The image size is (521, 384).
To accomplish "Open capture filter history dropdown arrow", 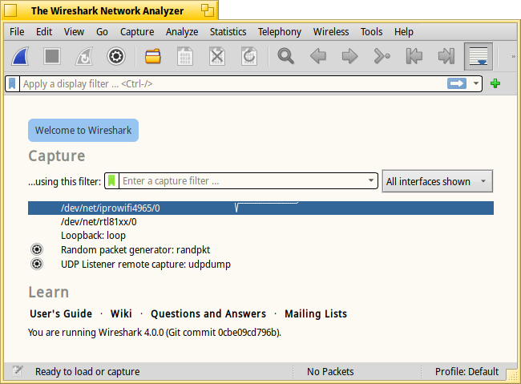I will pyautogui.click(x=371, y=180).
